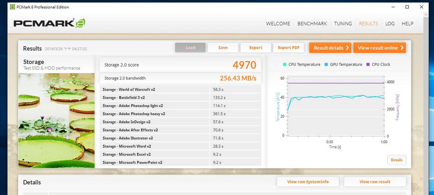Click the PCMARK 8 logo
The width and height of the screenshot is (434, 195).
click(49, 23)
